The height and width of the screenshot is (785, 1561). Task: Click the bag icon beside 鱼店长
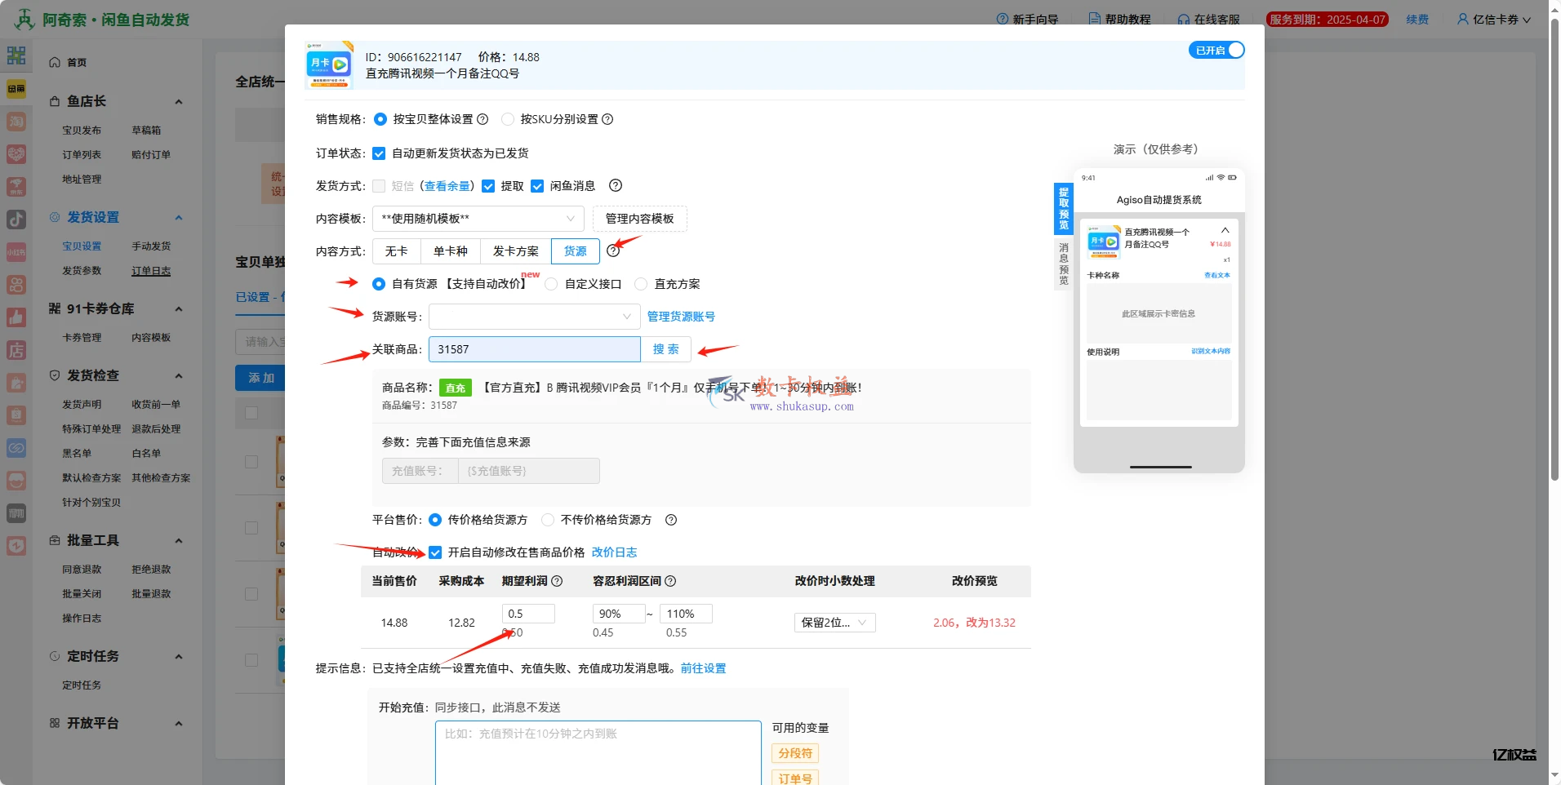click(x=55, y=101)
